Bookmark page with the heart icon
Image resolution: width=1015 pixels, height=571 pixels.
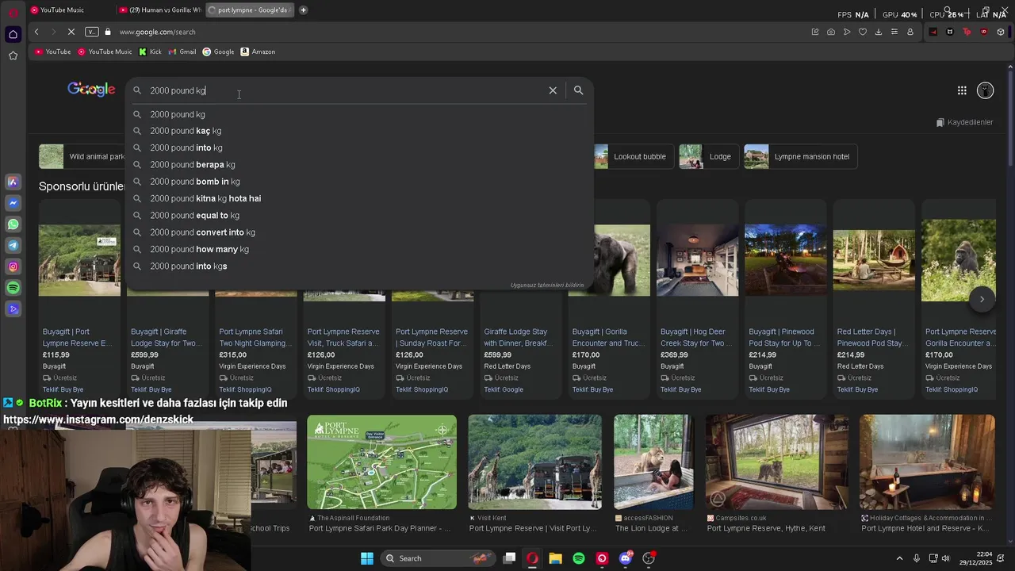pos(863,32)
